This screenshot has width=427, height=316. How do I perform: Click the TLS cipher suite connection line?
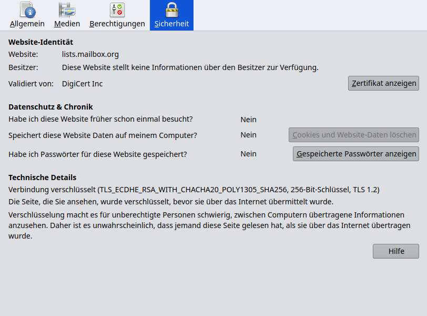tap(194, 190)
